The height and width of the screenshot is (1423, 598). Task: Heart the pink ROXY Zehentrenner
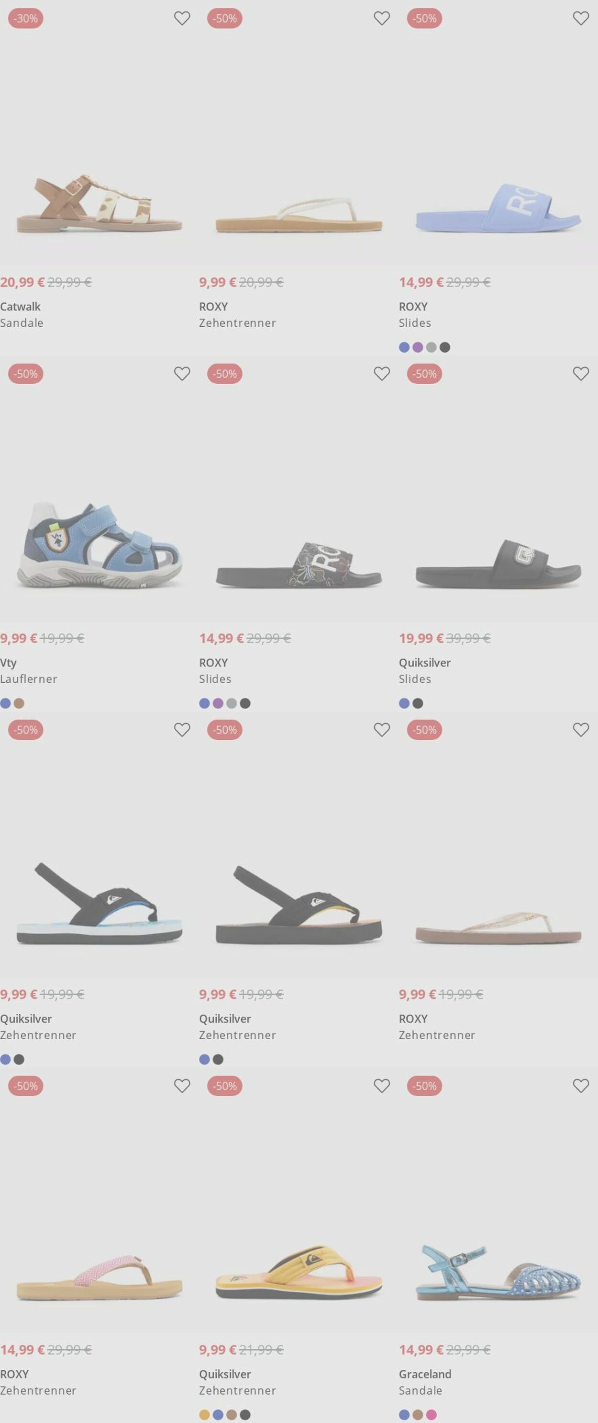[x=182, y=1086]
